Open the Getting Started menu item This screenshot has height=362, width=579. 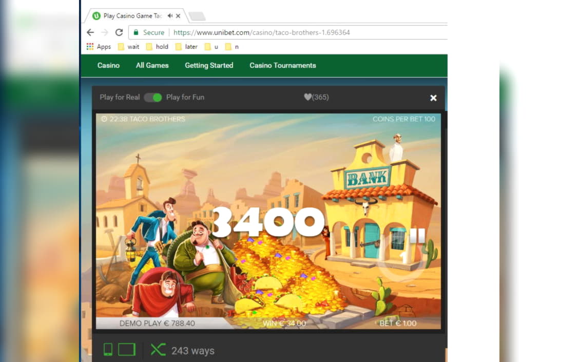209,65
